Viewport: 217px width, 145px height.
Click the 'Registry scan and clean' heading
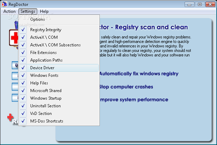tap(151, 27)
